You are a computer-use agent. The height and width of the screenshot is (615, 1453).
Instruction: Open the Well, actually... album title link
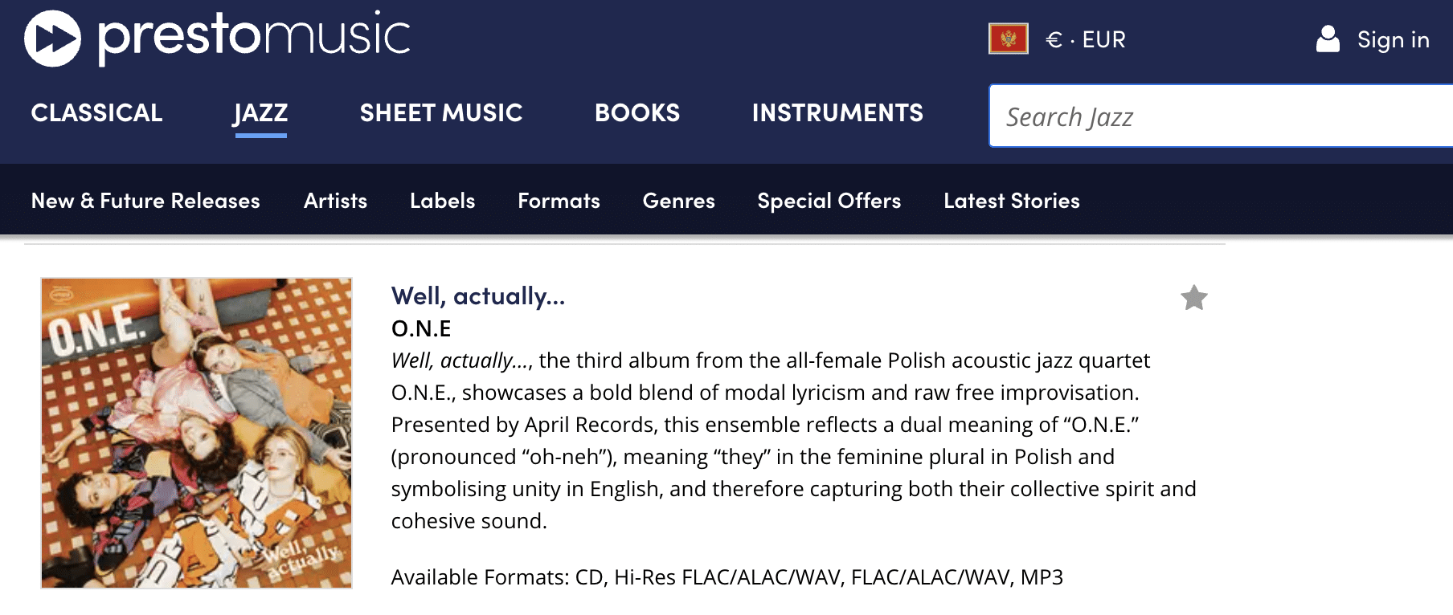[478, 296]
